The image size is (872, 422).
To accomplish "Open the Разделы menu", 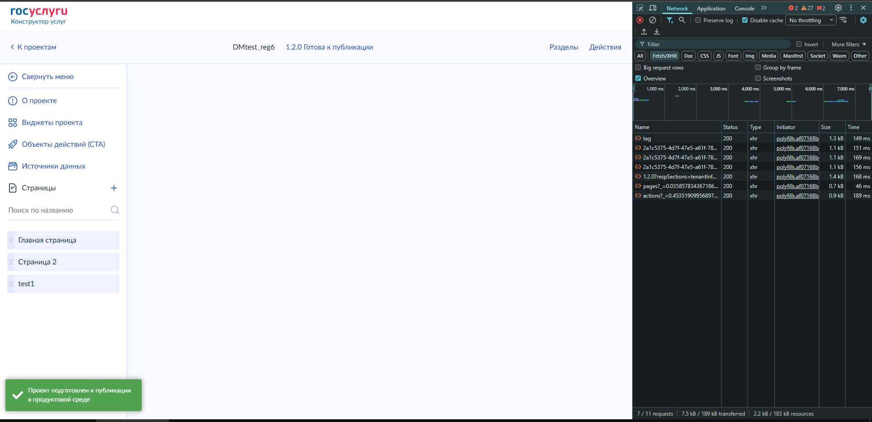I will click(x=564, y=47).
